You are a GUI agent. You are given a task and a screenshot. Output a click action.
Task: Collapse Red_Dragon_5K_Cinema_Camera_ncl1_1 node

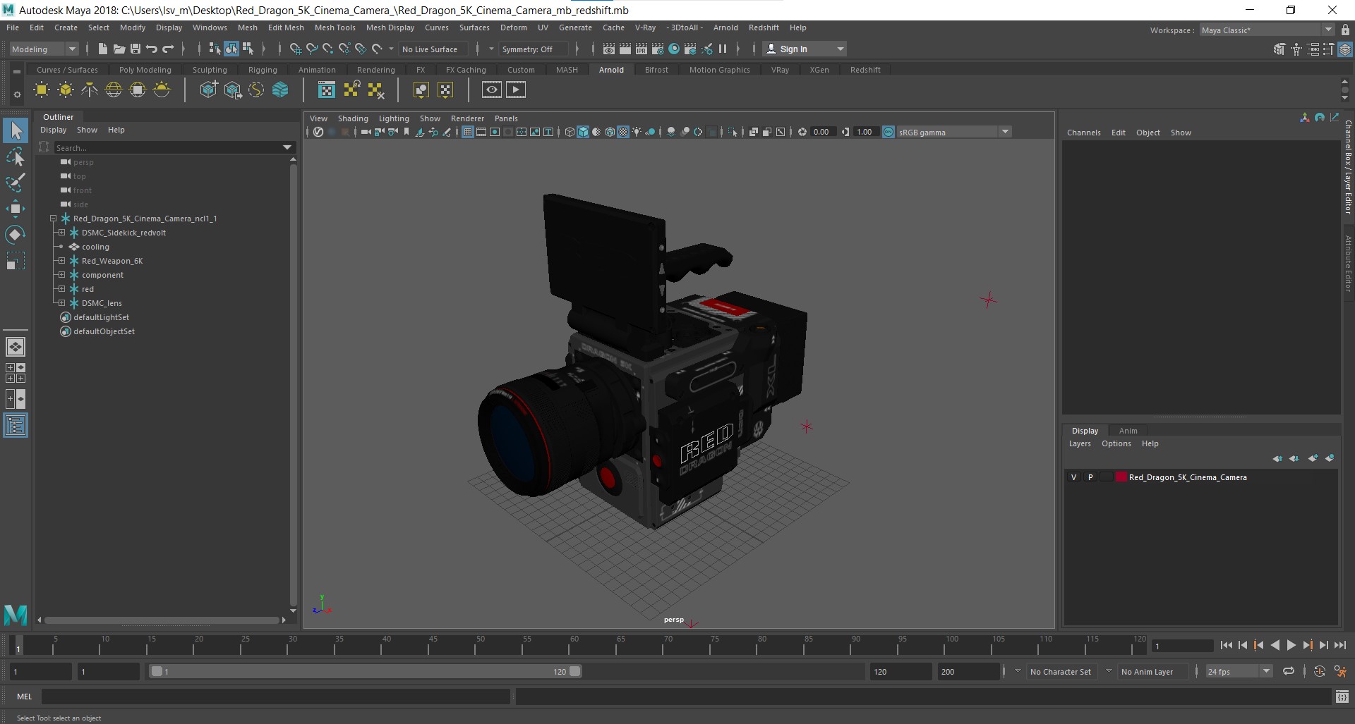point(53,219)
